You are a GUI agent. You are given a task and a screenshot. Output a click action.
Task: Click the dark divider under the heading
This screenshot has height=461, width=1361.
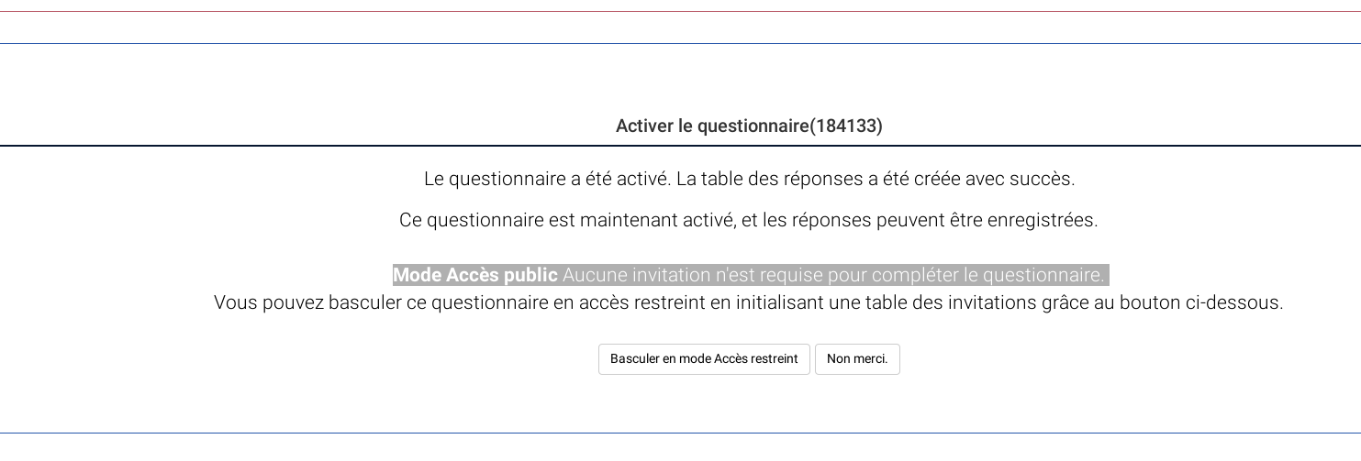click(680, 146)
